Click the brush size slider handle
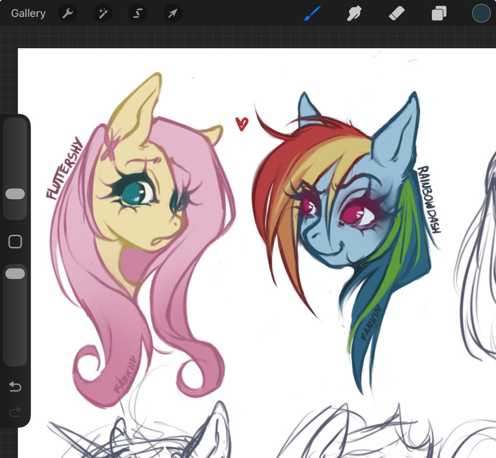This screenshot has width=496, height=458. pyautogui.click(x=15, y=194)
